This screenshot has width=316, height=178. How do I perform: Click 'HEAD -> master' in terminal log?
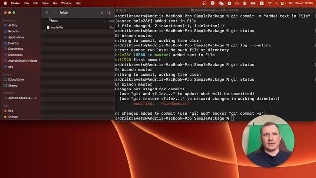pos(152,55)
